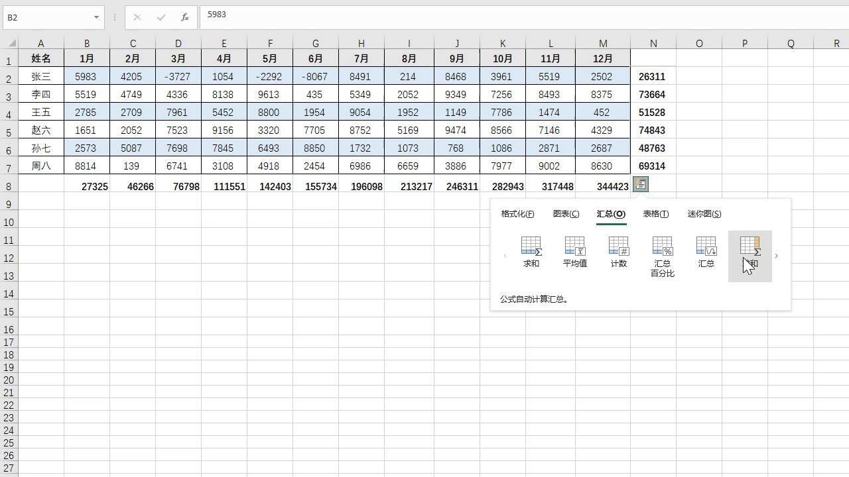Screen dimensions: 849x477
Task: Click row total cell 73664
Action: [653, 94]
